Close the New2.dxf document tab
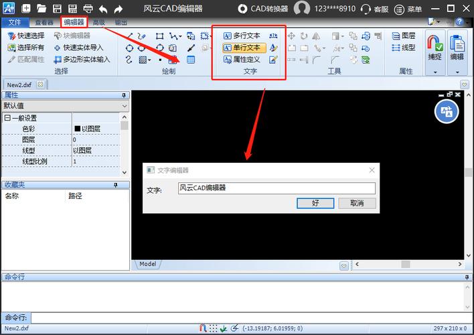The height and width of the screenshot is (335, 474). click(40, 84)
